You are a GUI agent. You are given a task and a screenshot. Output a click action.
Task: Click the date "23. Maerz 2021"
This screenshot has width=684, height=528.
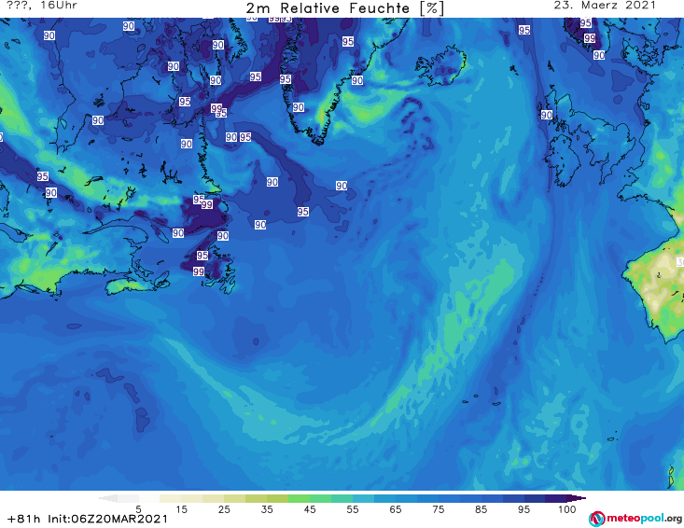pyautogui.click(x=605, y=6)
